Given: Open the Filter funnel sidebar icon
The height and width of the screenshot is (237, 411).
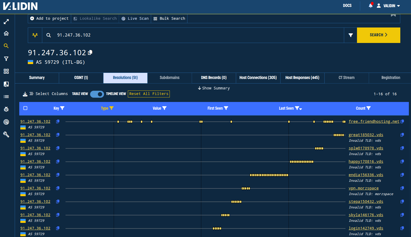Looking at the screenshot, I should [x=6, y=59].
